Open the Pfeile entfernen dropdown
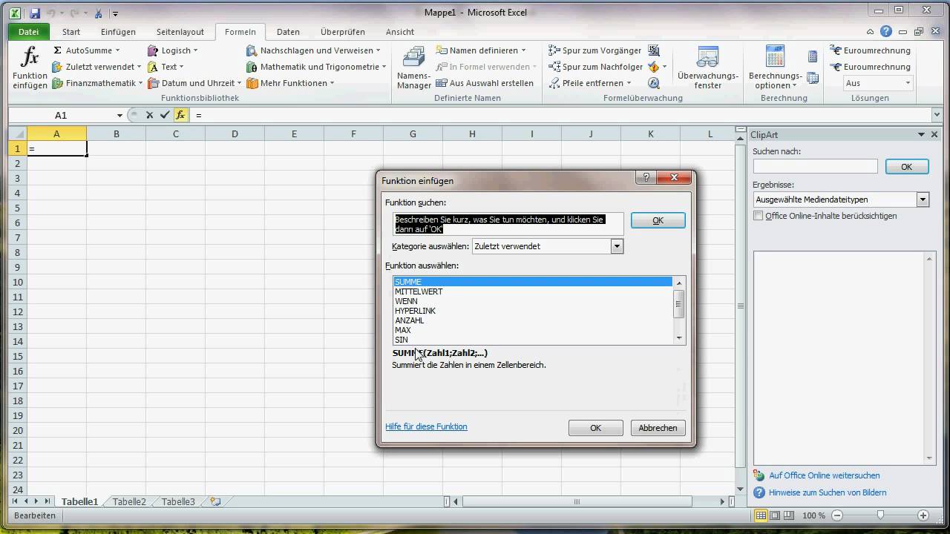The image size is (950, 534). pyautogui.click(x=590, y=83)
